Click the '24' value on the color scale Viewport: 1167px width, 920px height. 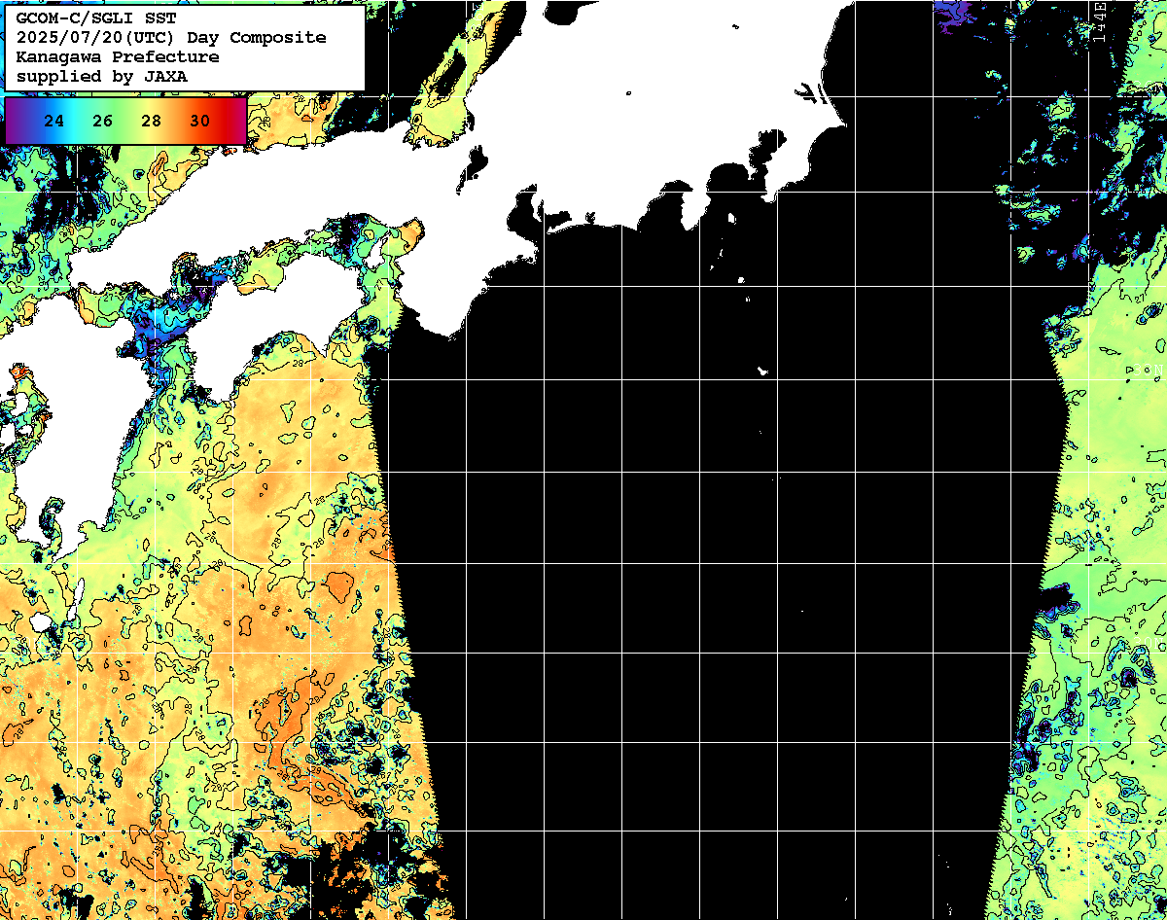point(54,122)
